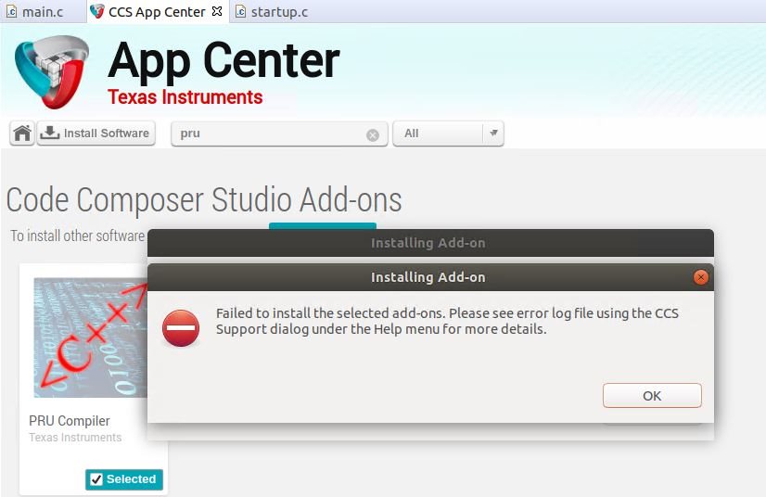This screenshot has height=497, width=766.
Task: Expand the filter dropdown arrow
Action: point(493,133)
